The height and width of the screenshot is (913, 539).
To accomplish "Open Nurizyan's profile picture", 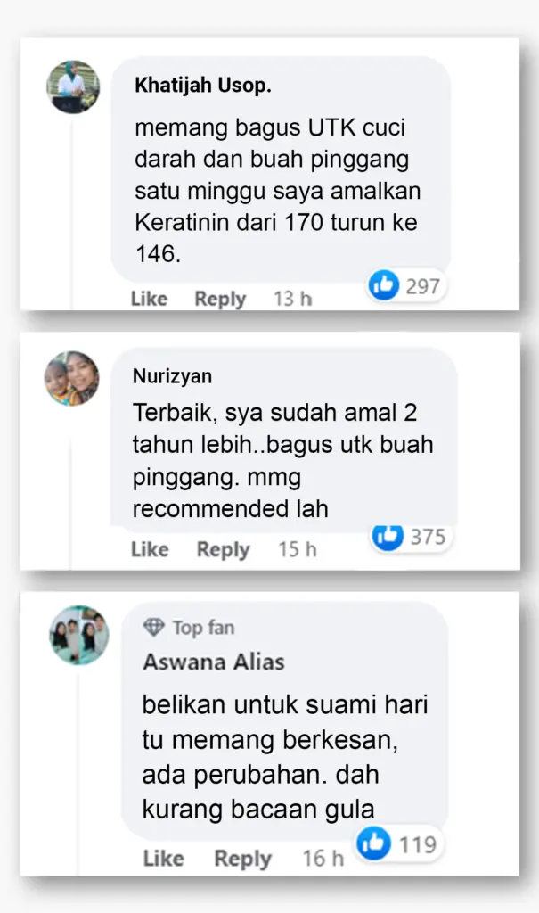I will pos(72,377).
